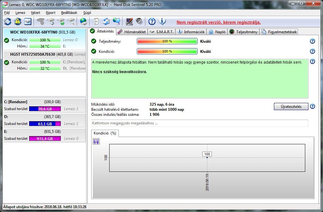
Task: Click the disk with clock toolbar icon
Action: tap(51, 22)
